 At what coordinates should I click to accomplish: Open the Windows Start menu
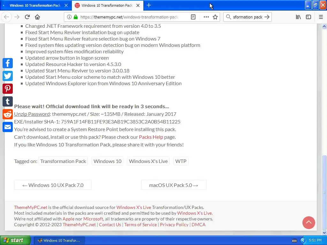point(15,241)
